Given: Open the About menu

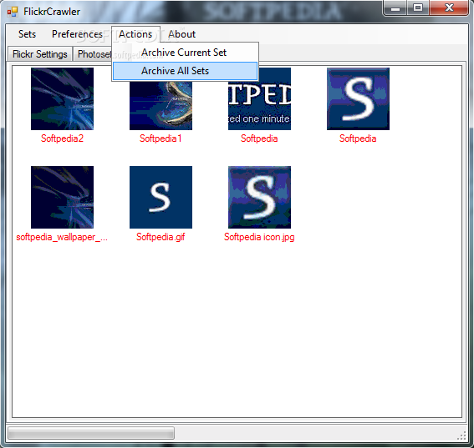Looking at the screenshot, I should 181,34.
